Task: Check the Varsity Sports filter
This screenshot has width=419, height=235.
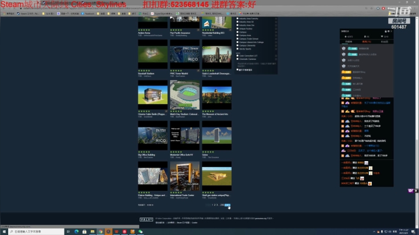Action: 237,49
